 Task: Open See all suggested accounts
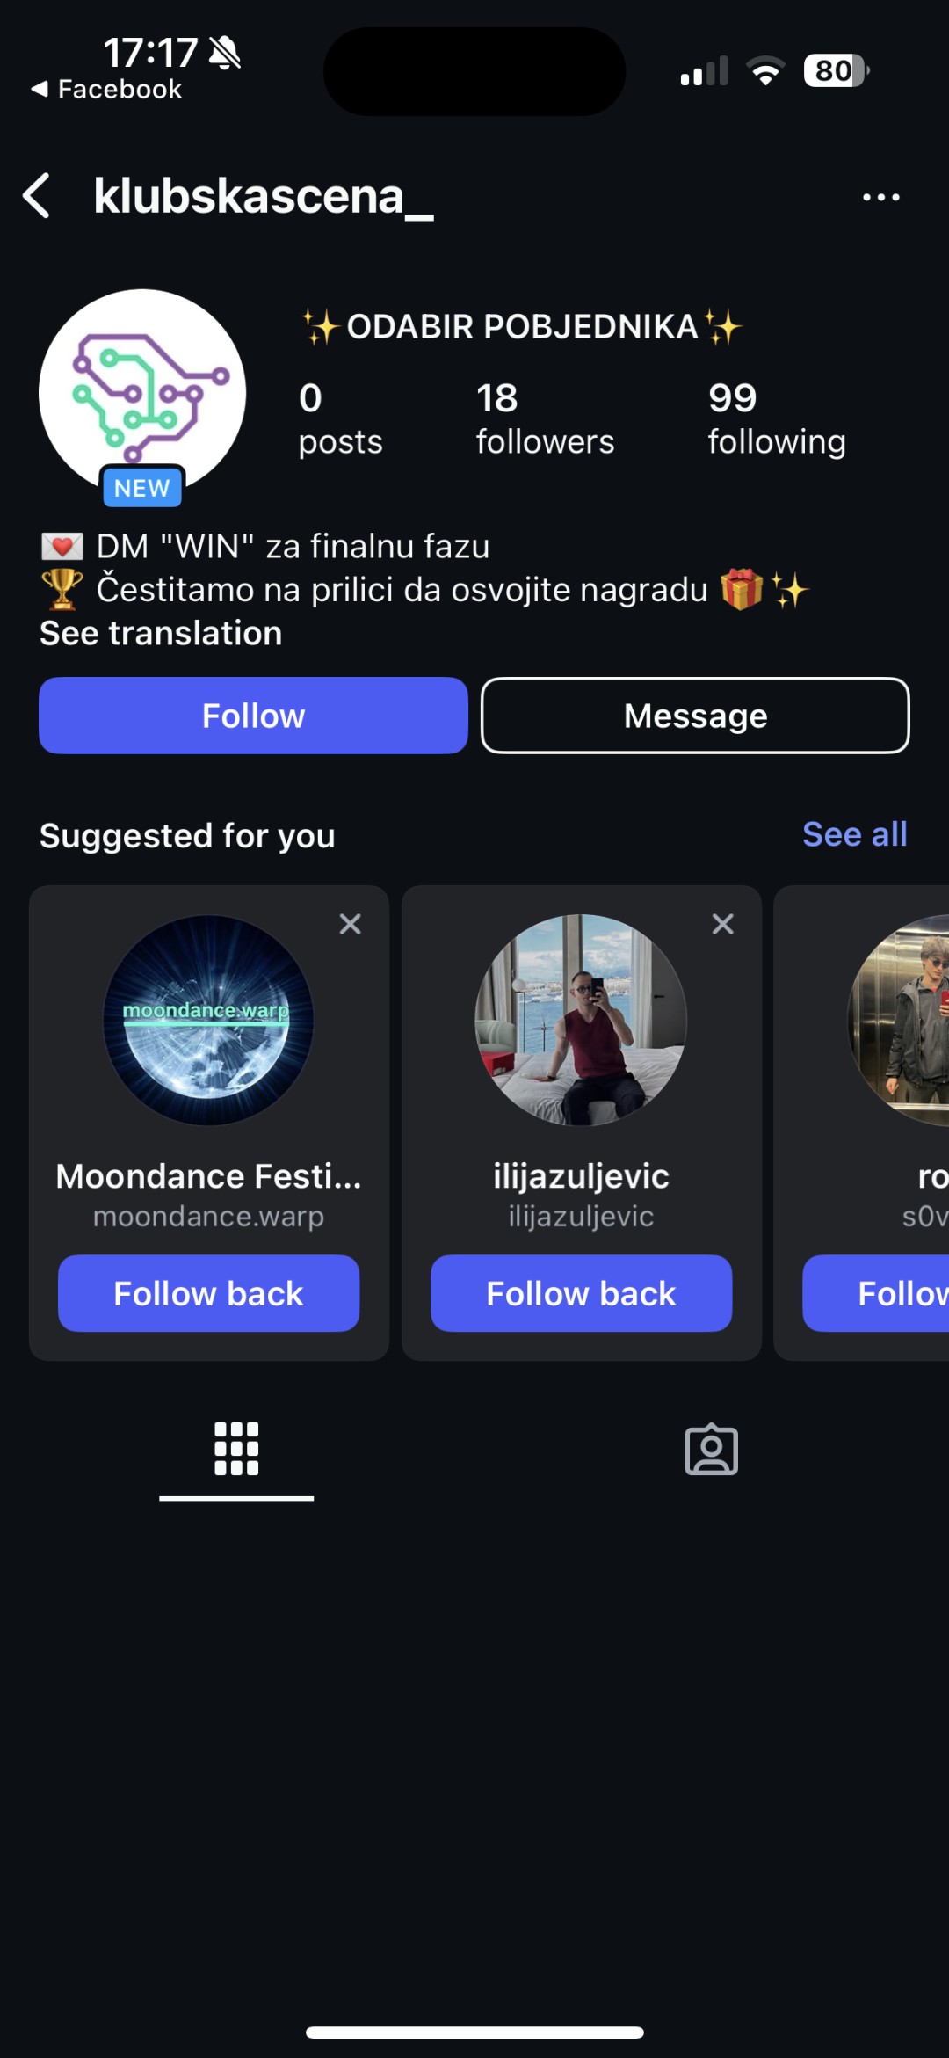pos(854,834)
